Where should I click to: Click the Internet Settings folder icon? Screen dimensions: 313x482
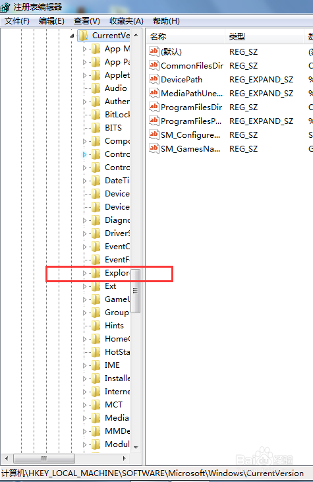click(x=96, y=391)
